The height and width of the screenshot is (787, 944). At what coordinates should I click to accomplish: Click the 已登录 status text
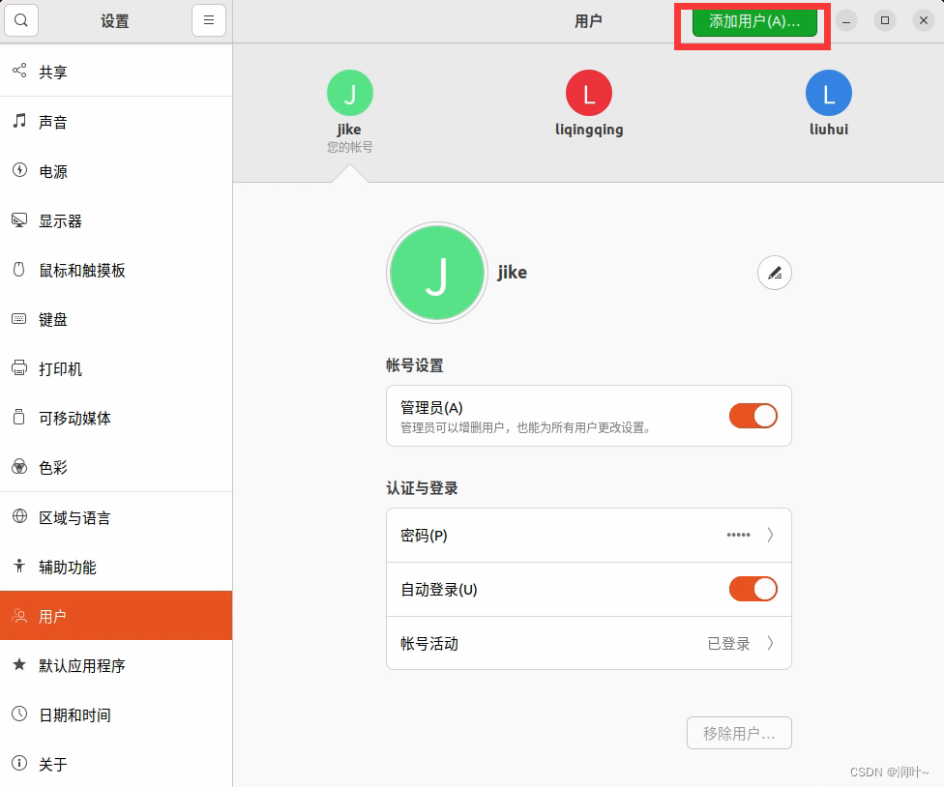click(x=728, y=644)
